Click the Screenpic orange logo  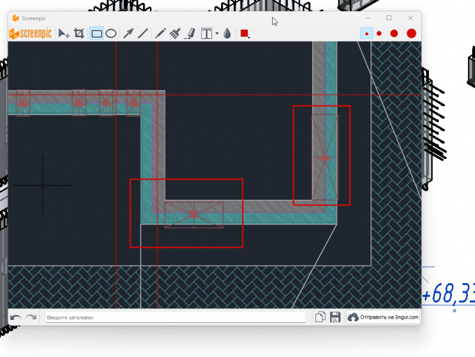[x=30, y=33]
